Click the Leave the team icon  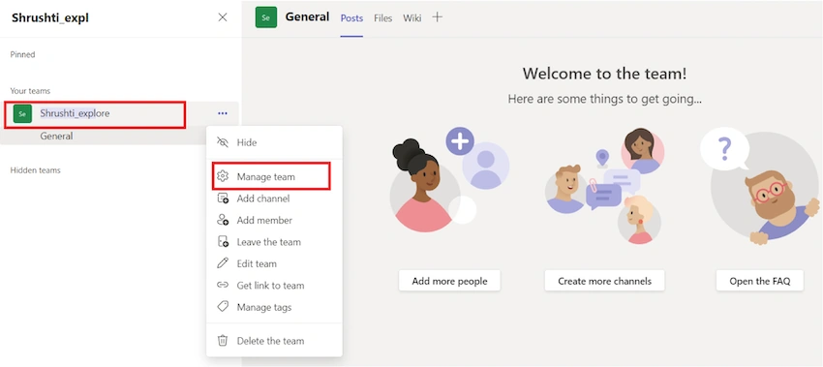pyautogui.click(x=223, y=242)
